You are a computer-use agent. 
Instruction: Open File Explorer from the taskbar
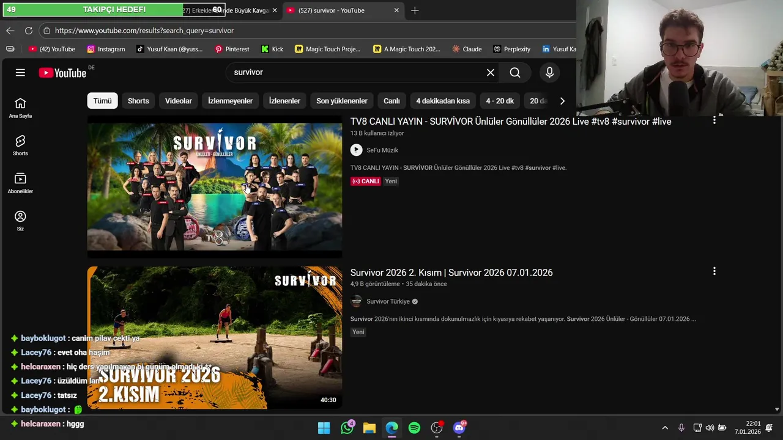click(x=369, y=428)
